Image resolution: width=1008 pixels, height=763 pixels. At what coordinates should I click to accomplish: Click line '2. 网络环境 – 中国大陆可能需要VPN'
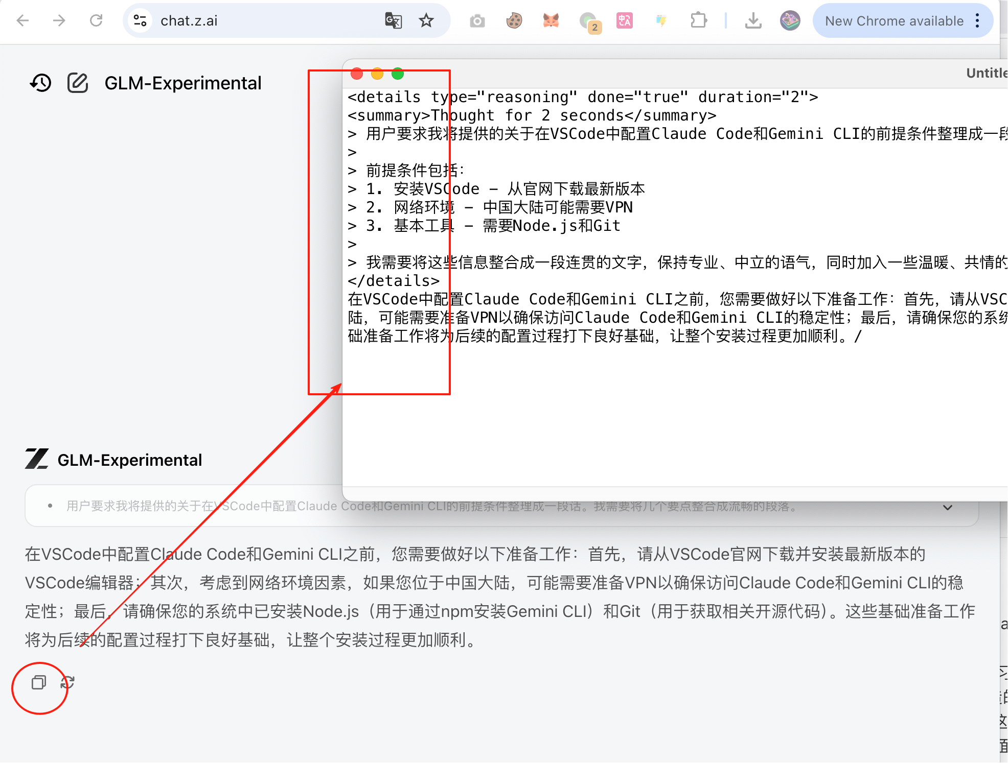490,207
